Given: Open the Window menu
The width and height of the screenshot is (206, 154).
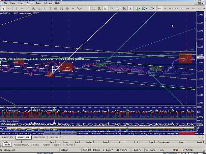Looking at the screenshot, I should [x=48, y=3].
